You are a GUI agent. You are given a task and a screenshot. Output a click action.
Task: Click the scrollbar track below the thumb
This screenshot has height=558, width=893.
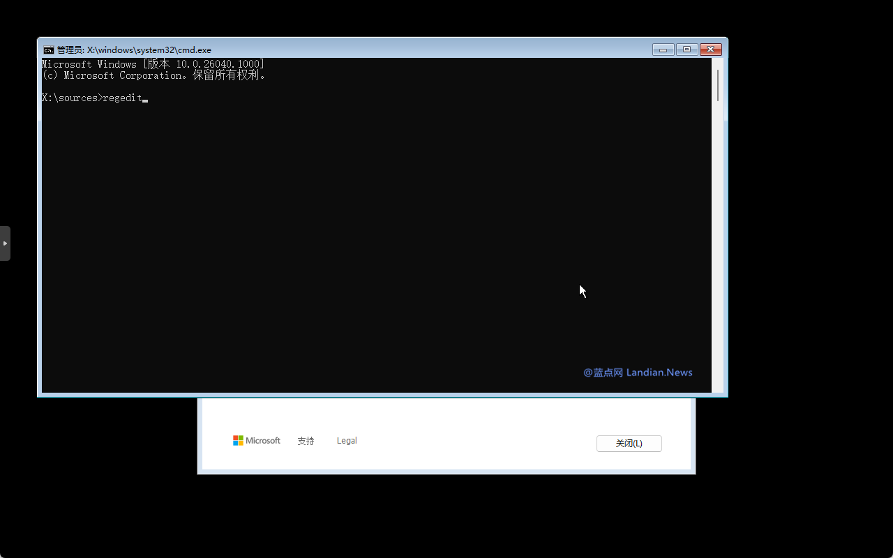point(718,244)
